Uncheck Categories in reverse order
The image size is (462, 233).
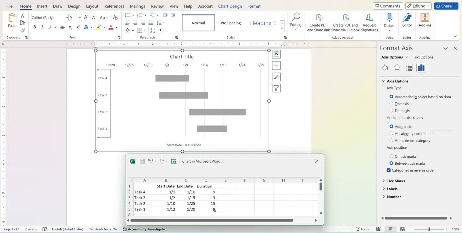389,170
